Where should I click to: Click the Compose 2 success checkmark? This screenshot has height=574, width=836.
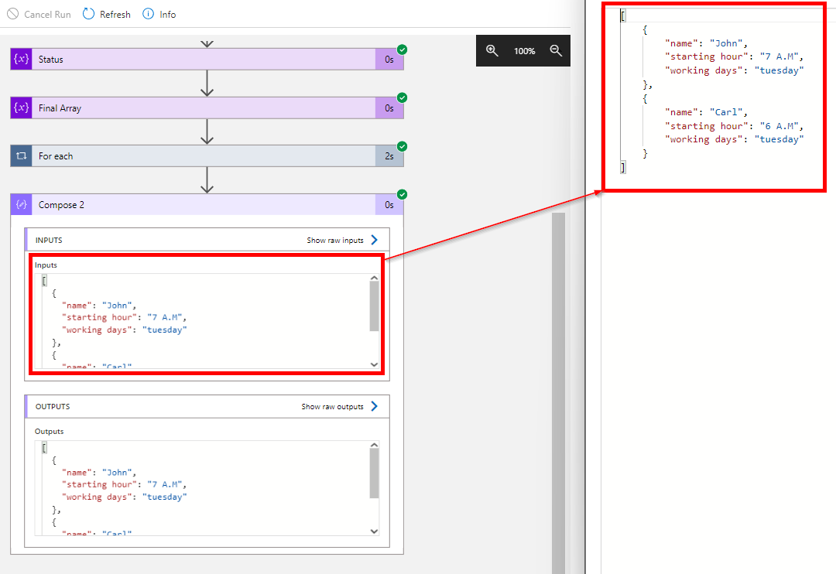[403, 194]
